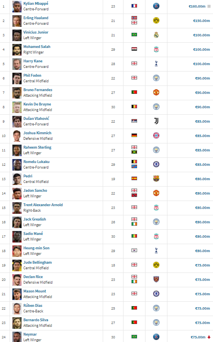Click the French flag in Mbappé's row
Image resolution: width=213 pixels, height=342 pixels.
[x=134, y=6]
